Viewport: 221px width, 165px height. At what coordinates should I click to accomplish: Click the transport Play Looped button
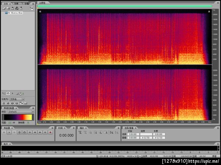[x=25, y=132]
